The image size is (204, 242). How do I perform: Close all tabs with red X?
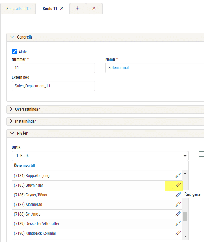click(x=94, y=8)
